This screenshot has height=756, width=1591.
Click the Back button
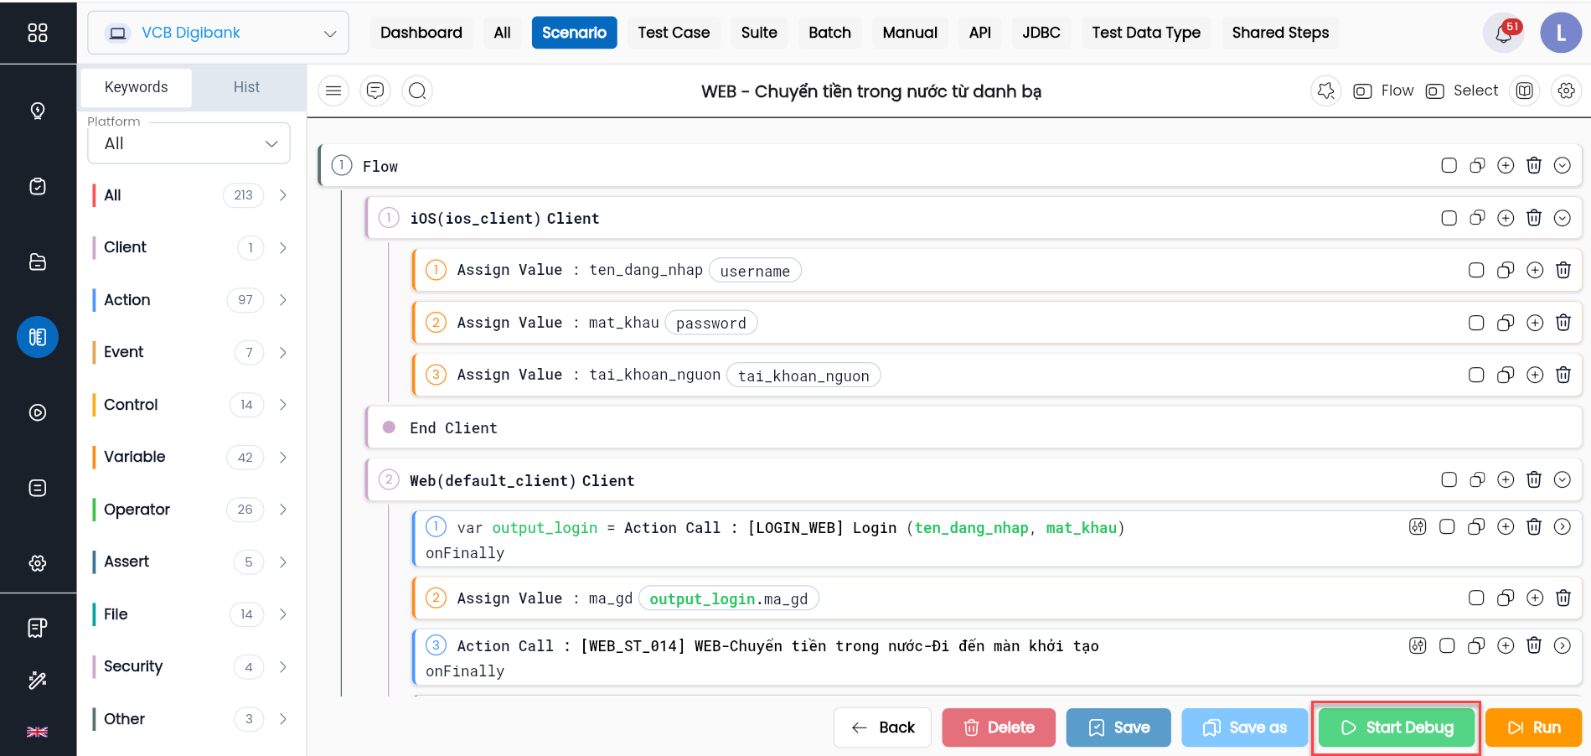(882, 728)
